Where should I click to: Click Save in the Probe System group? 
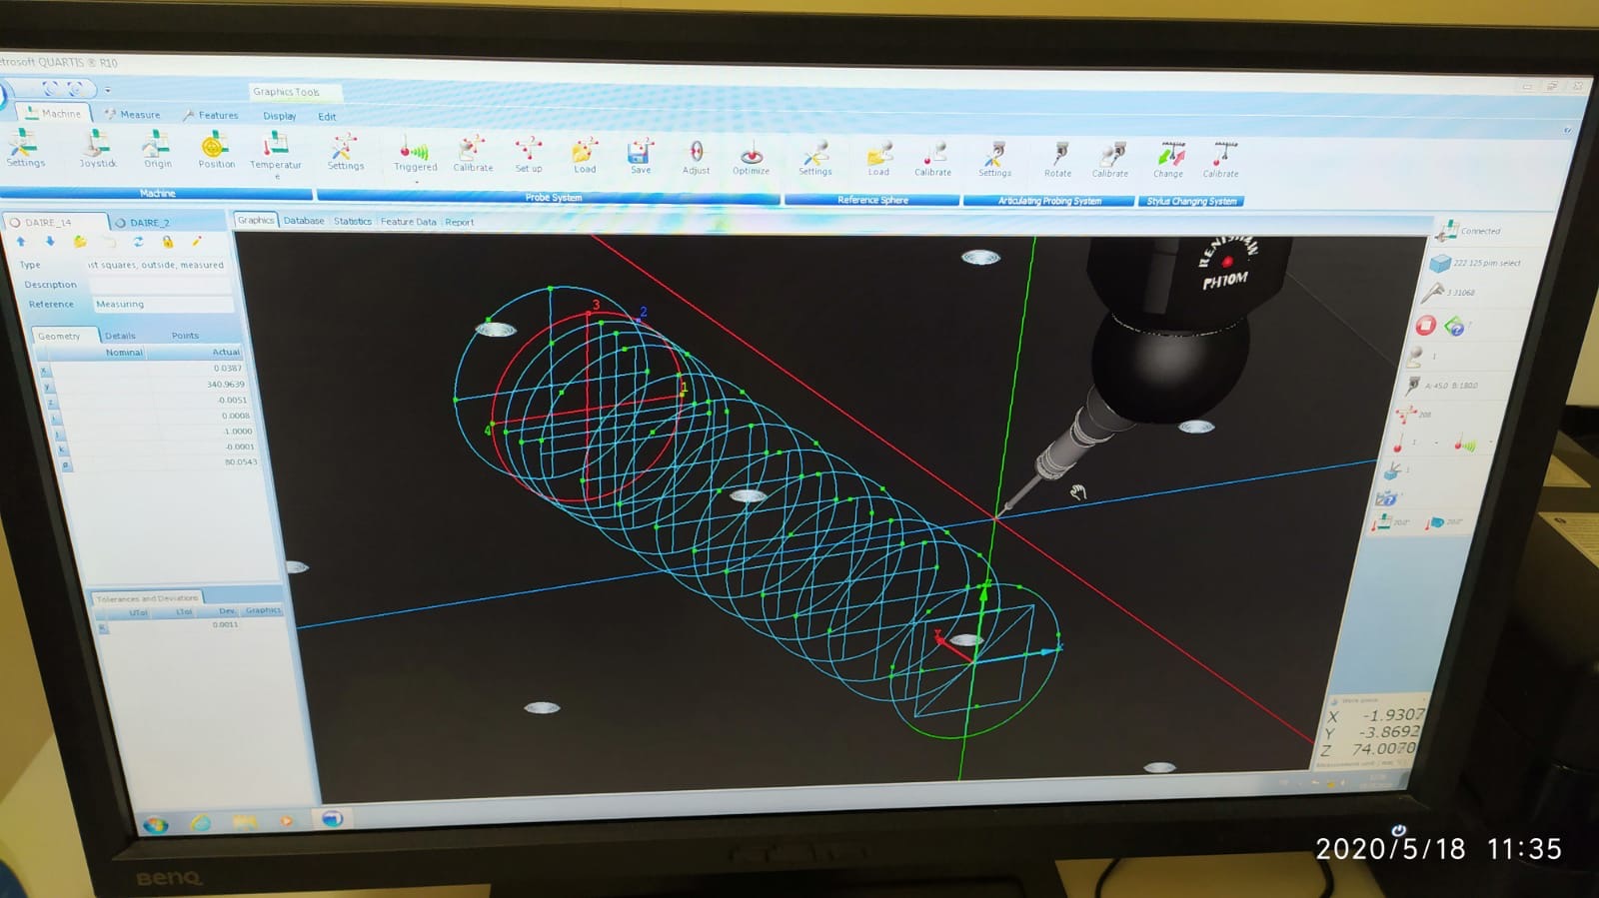640,156
